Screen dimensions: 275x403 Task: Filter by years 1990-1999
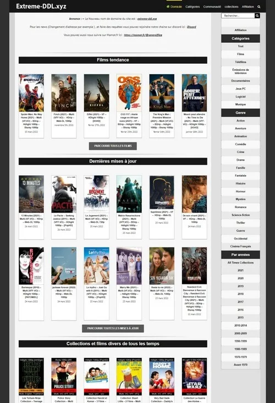tap(240, 342)
